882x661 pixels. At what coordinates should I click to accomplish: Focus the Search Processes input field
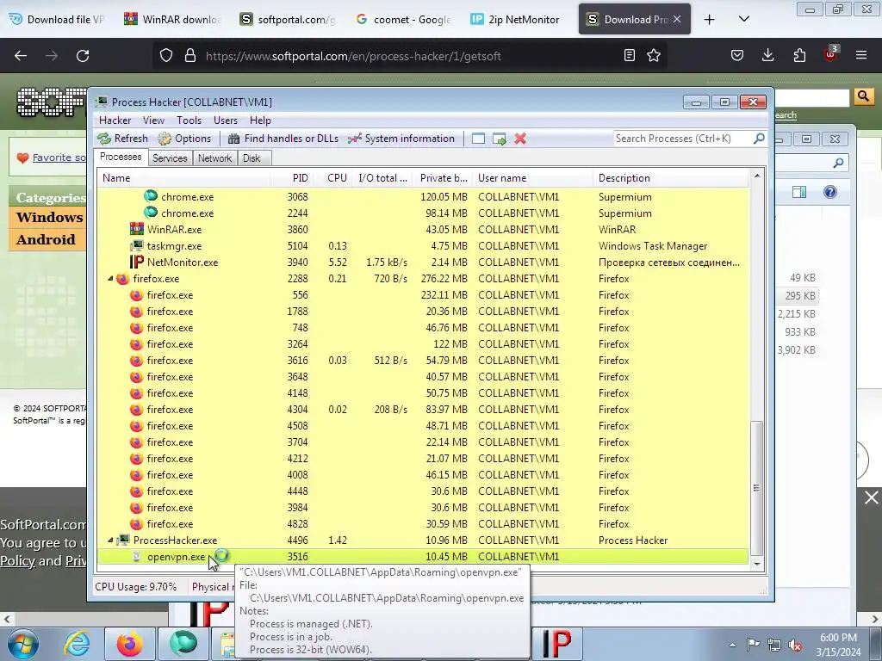coord(683,139)
